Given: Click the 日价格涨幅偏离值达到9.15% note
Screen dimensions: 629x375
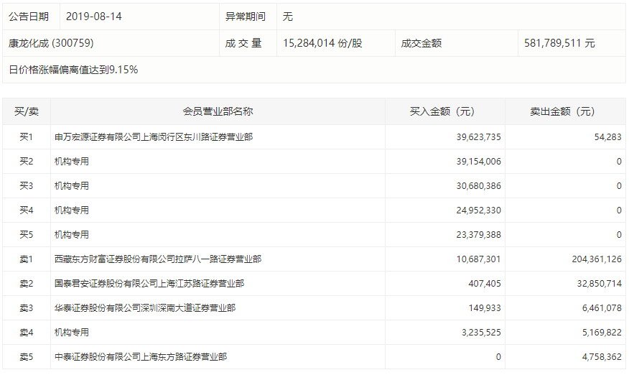Looking at the screenshot, I should pyautogui.click(x=73, y=70).
